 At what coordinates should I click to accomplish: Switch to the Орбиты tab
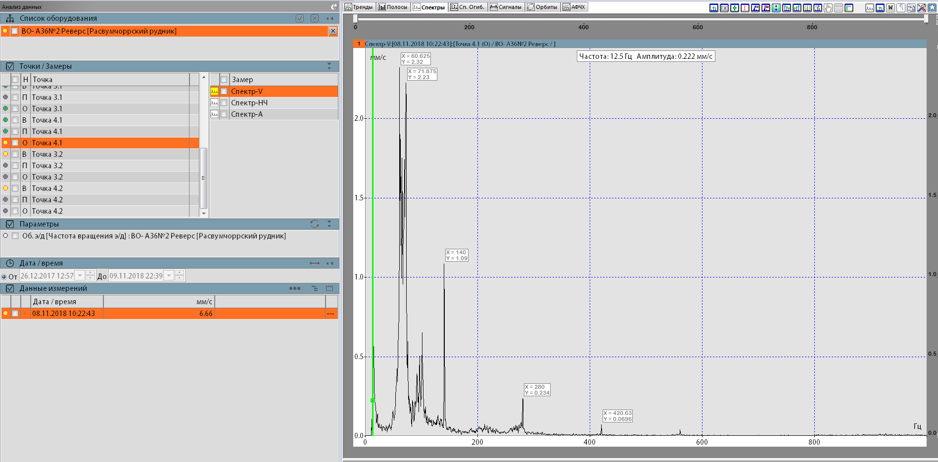[543, 7]
